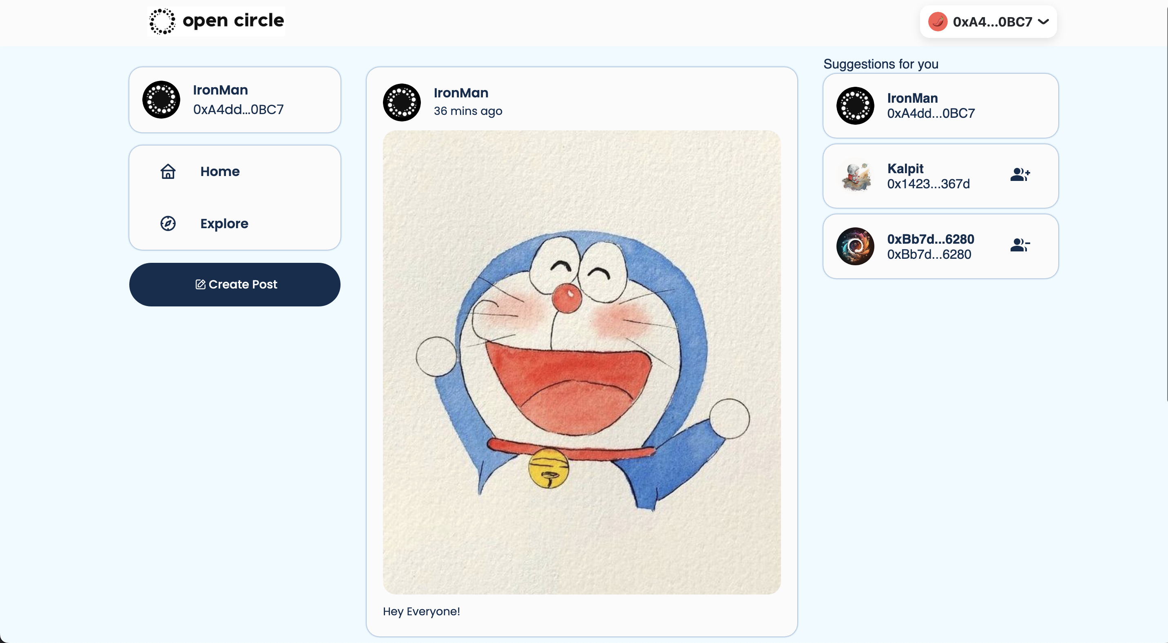Click the red pepper wallet avatar

pyautogui.click(x=937, y=22)
